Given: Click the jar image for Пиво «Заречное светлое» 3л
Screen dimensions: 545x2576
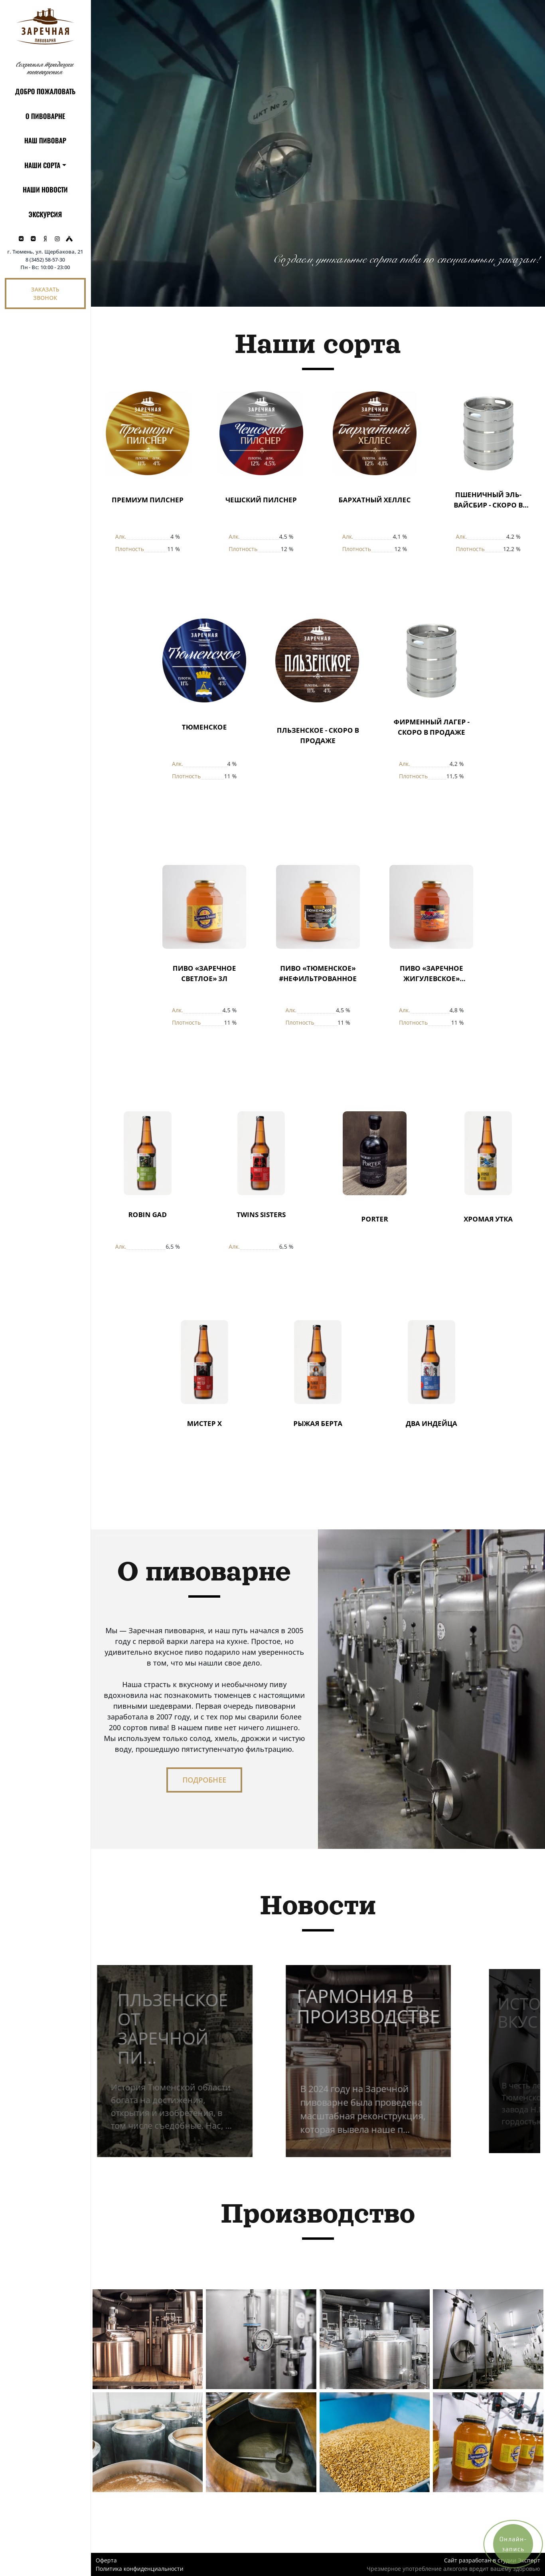Looking at the screenshot, I should click(x=204, y=907).
